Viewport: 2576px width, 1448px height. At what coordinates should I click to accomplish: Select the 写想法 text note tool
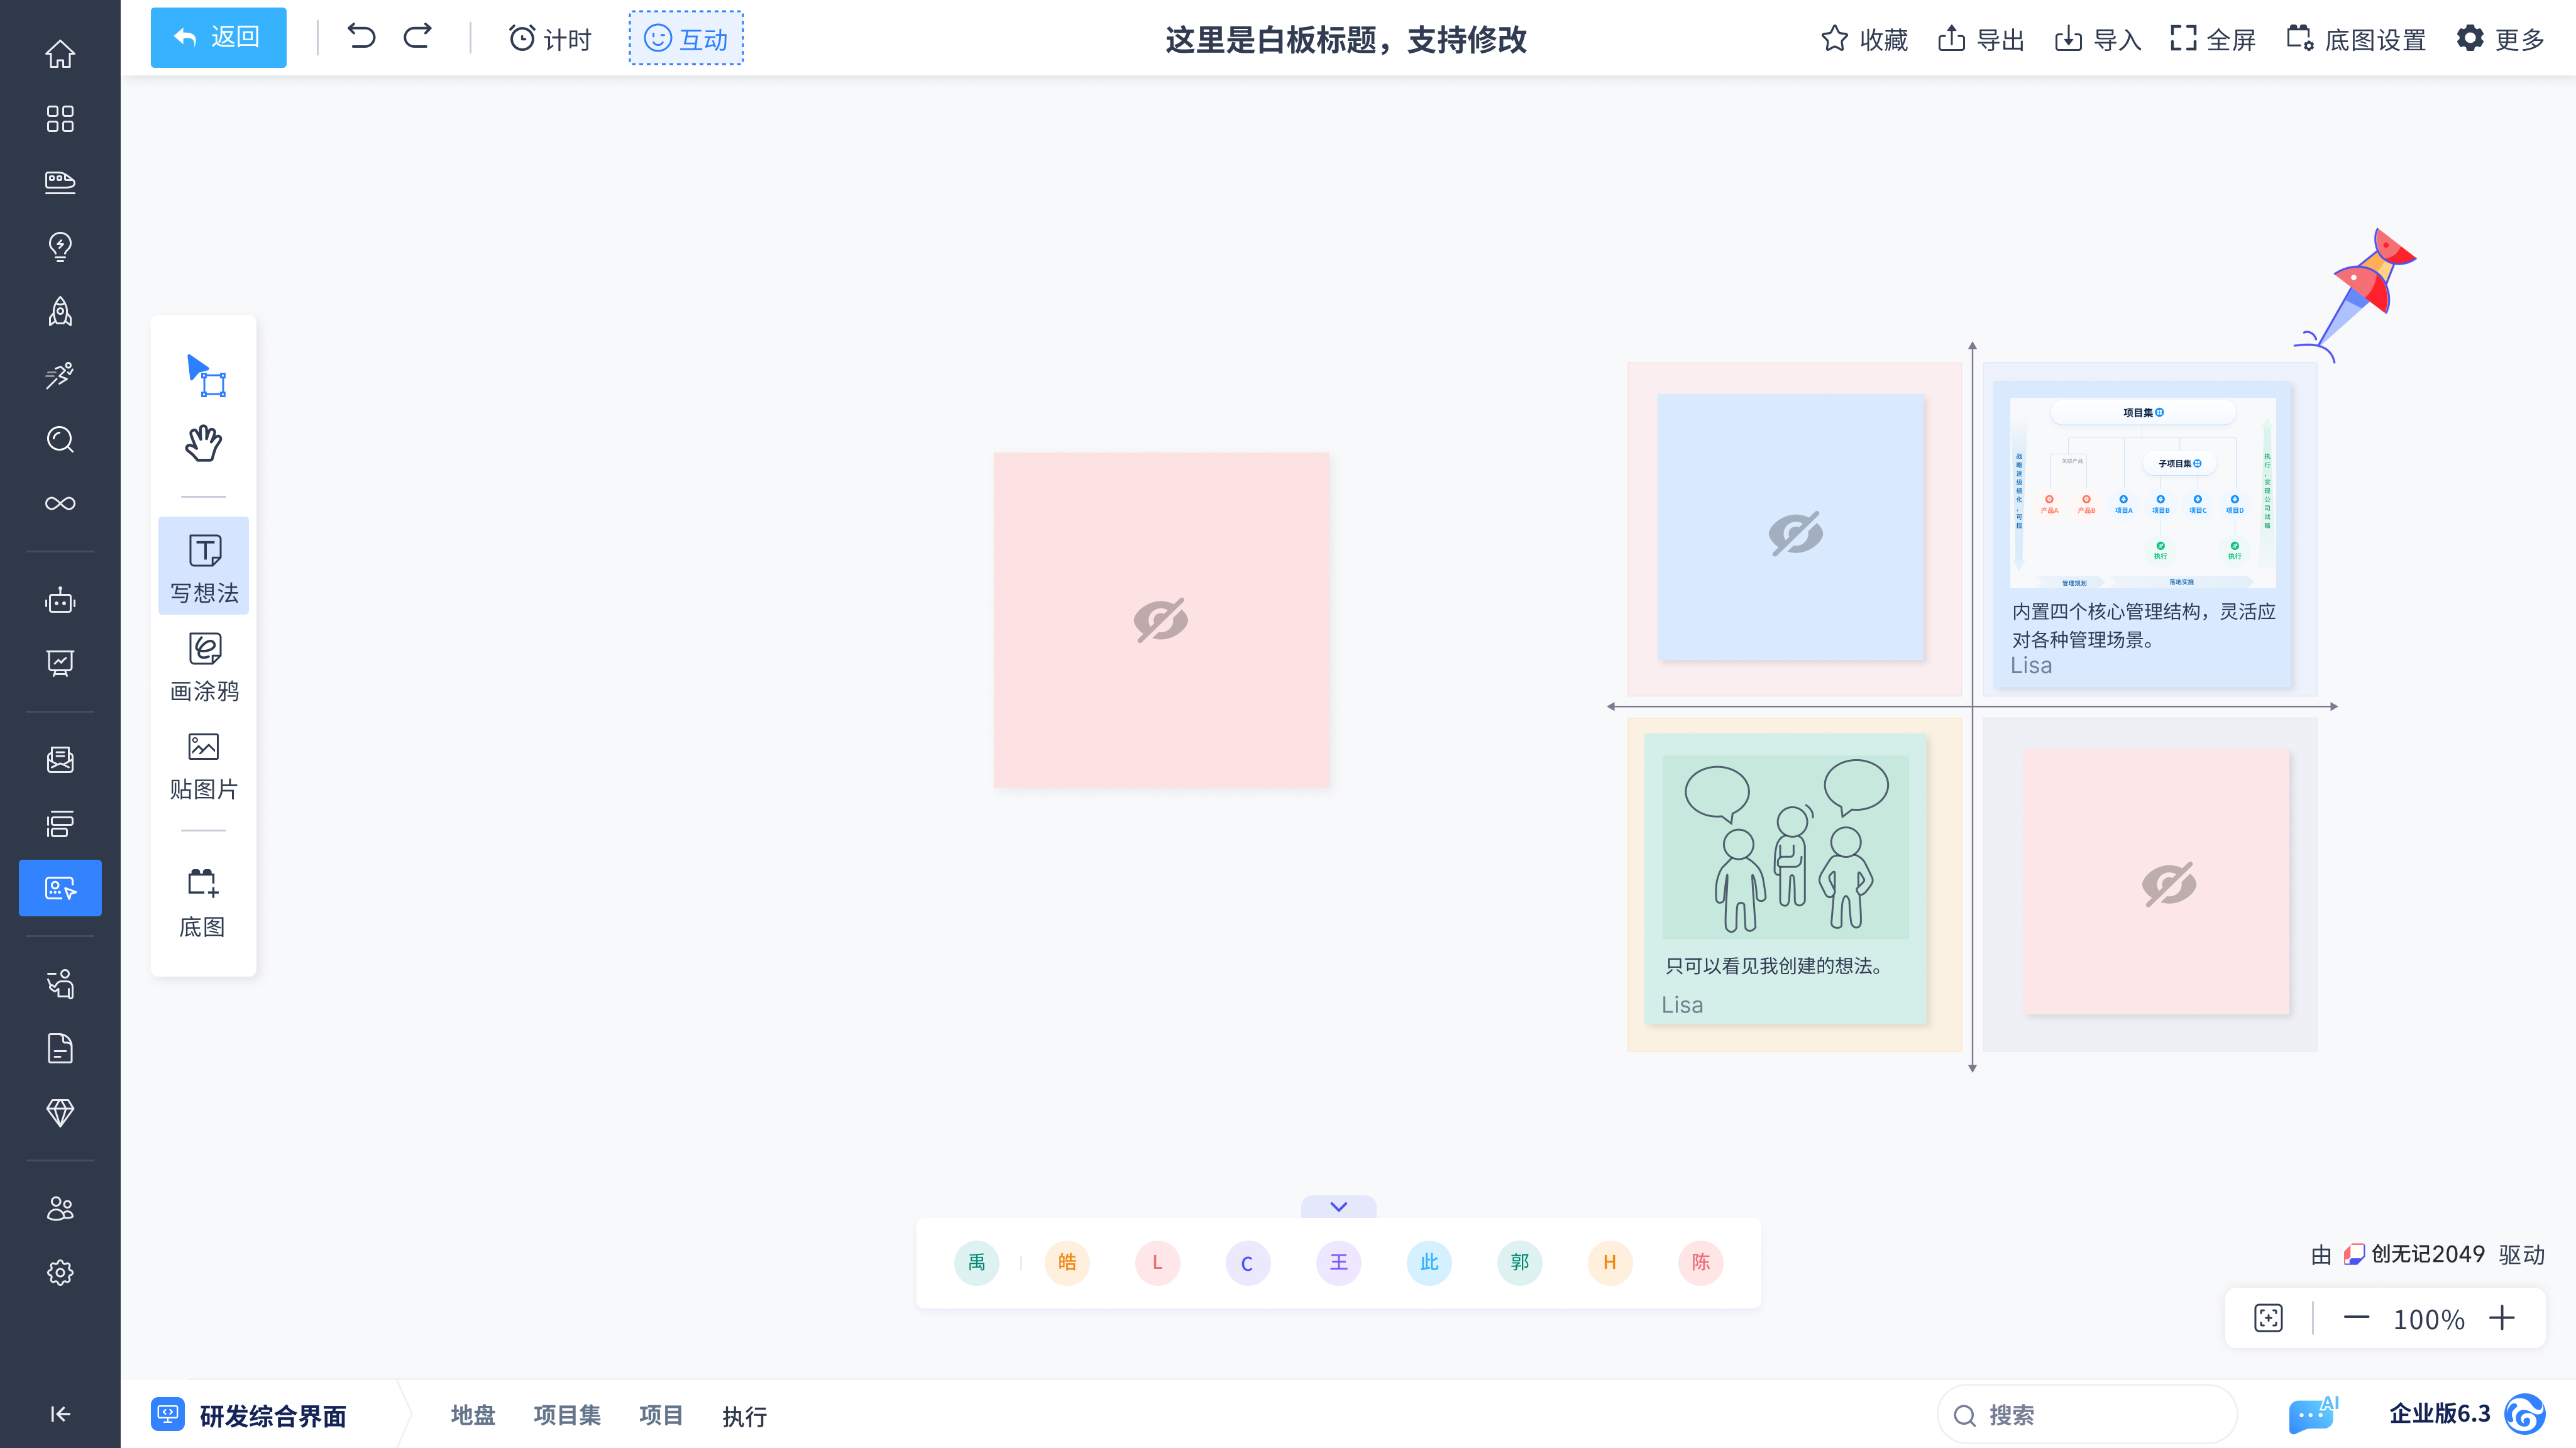click(x=204, y=566)
